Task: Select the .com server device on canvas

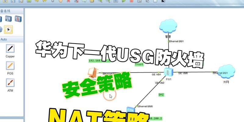Action: 131,109
